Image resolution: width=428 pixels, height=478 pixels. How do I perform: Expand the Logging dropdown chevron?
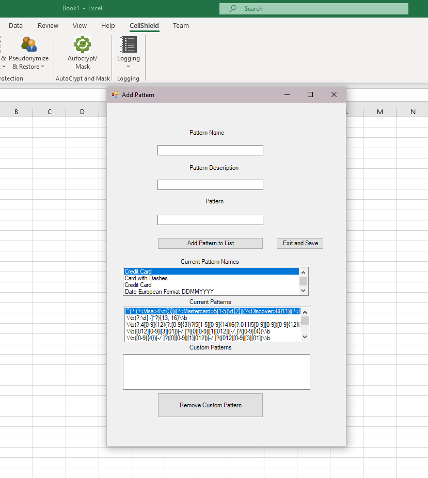(x=129, y=67)
